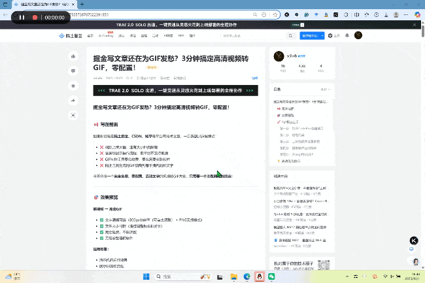Screen dimensions: 425x283
Task: Close the dark TRAE banner
Action: click(414, 25)
